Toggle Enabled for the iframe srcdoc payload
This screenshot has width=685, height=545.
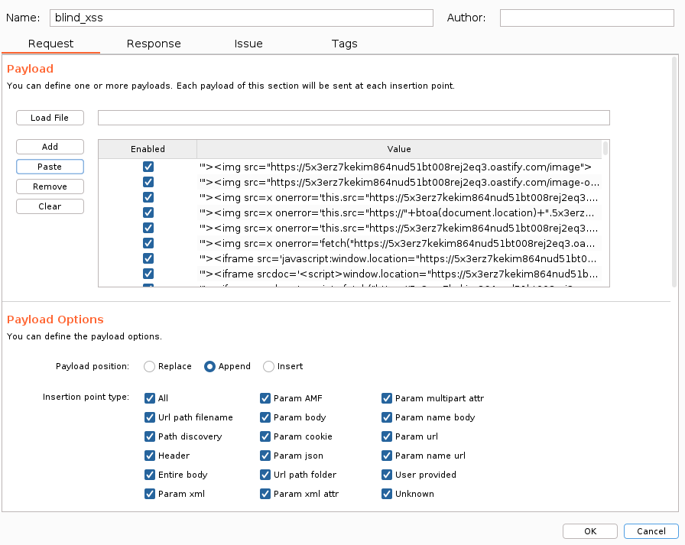[148, 274]
